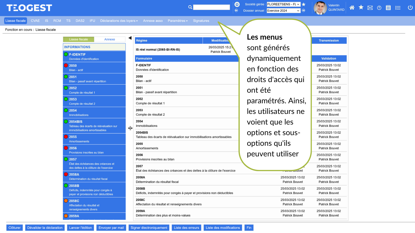The image size is (415, 233).
Task: Open the CVAE menu item
Action: (35, 21)
